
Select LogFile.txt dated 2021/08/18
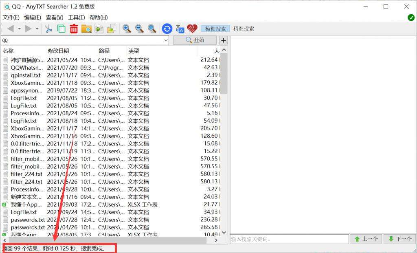pos(24,121)
